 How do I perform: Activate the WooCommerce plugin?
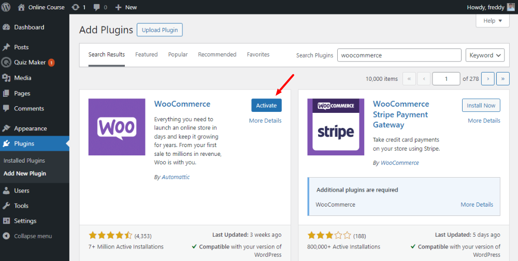pos(266,106)
